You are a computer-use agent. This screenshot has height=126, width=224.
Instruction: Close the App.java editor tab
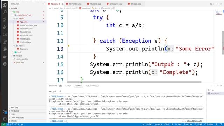click(62, 4)
